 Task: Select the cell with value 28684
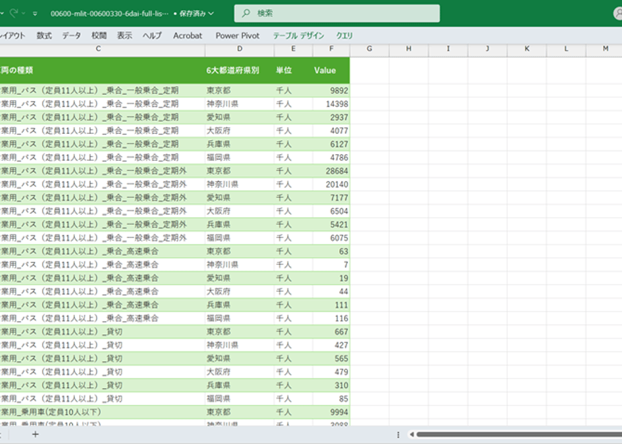tap(331, 171)
